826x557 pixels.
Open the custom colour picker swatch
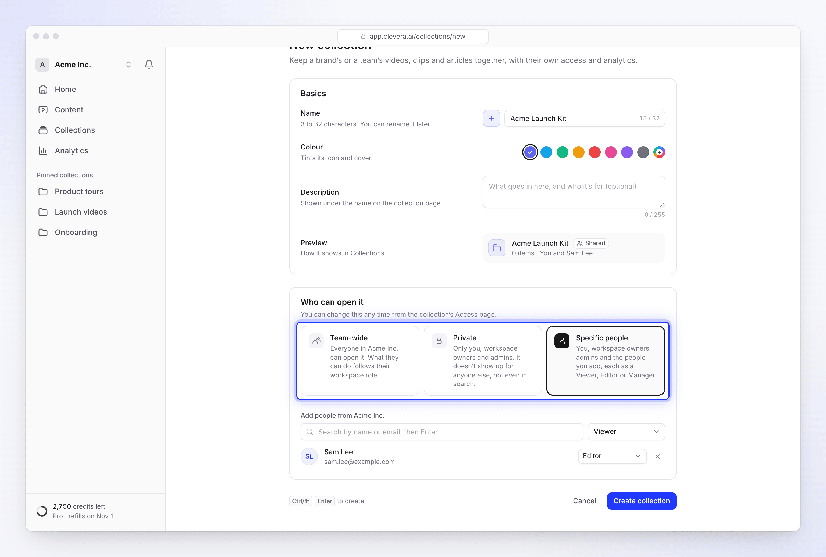659,152
